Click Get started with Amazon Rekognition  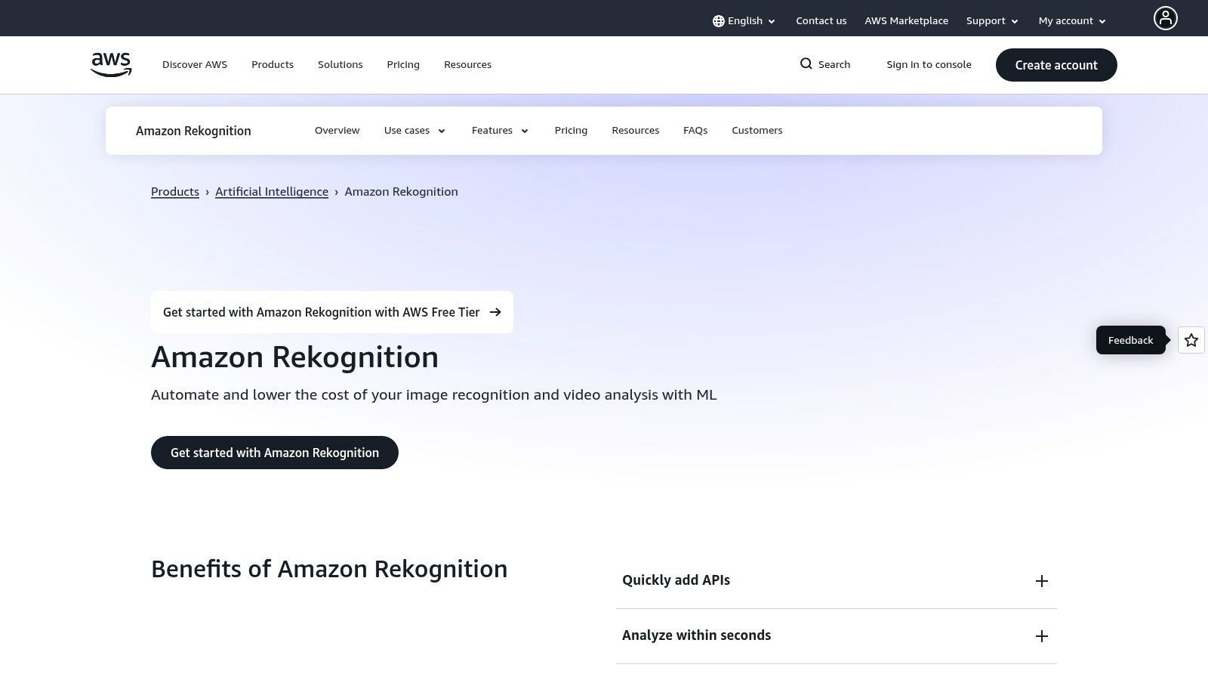(275, 453)
